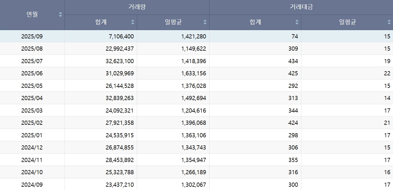This screenshot has height=190, width=393.
Task: Select the 2025/07 volume total 32,623,100
Action: 120,61
